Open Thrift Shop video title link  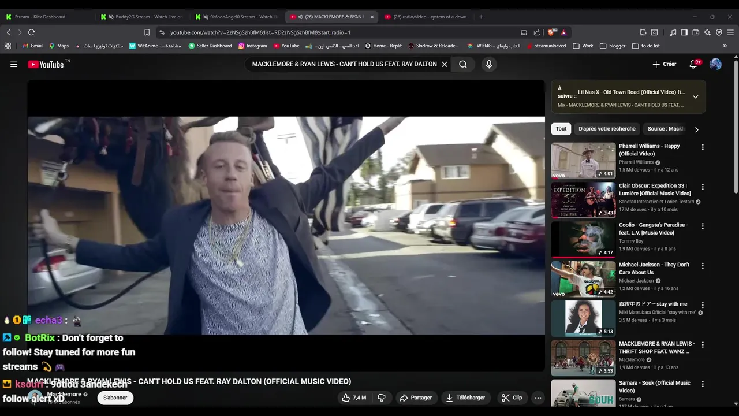[657, 347]
